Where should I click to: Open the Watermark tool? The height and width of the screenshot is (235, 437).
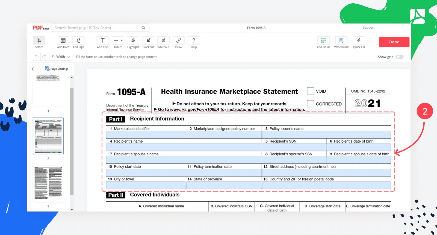tap(341, 41)
